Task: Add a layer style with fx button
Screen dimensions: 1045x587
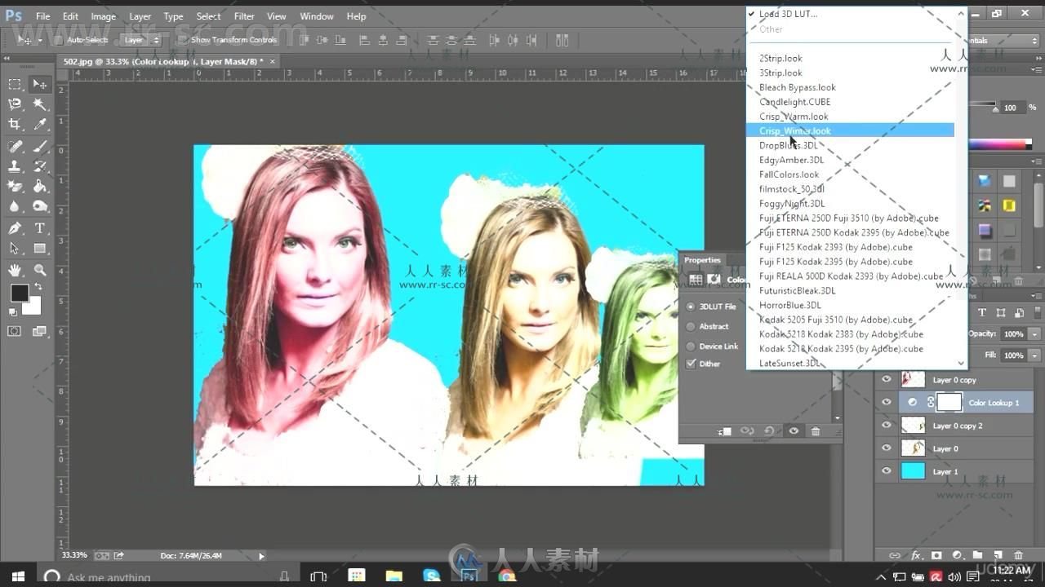Action: (x=916, y=555)
